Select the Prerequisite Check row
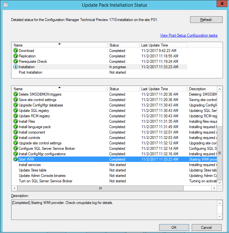This screenshot has width=229, height=233. point(100,62)
